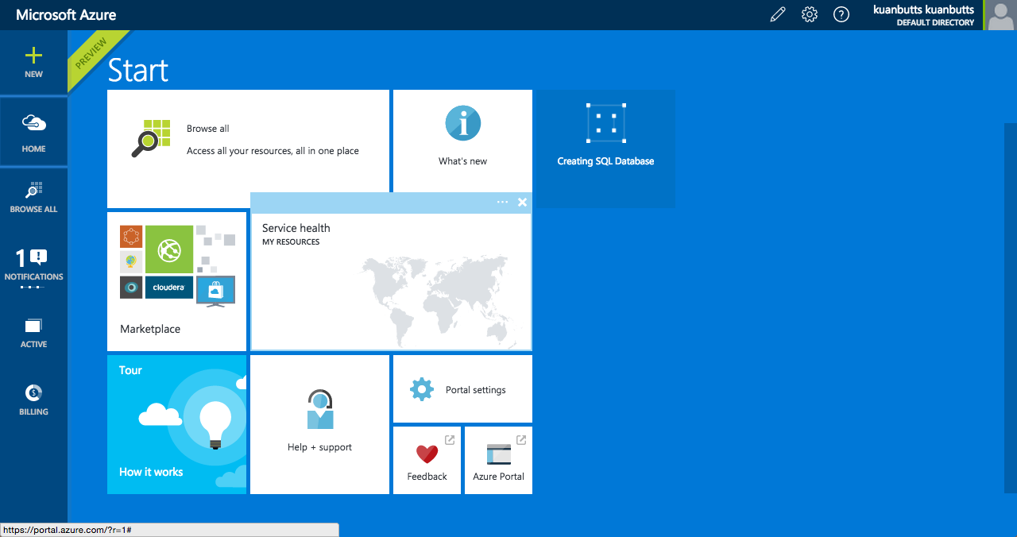Close the Service health tile

click(x=522, y=202)
